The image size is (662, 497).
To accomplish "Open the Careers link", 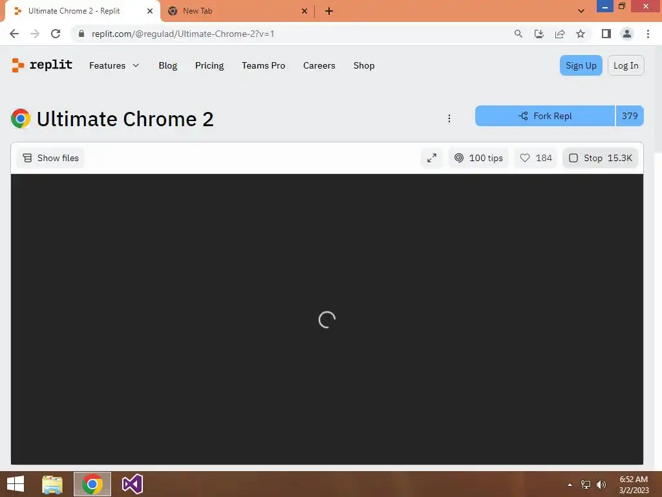I will coord(319,65).
